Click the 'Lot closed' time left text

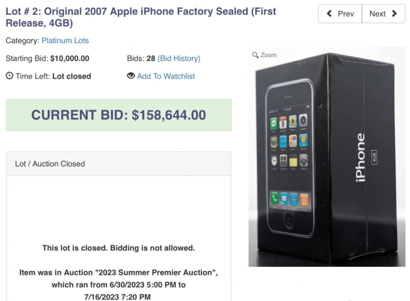click(x=71, y=76)
